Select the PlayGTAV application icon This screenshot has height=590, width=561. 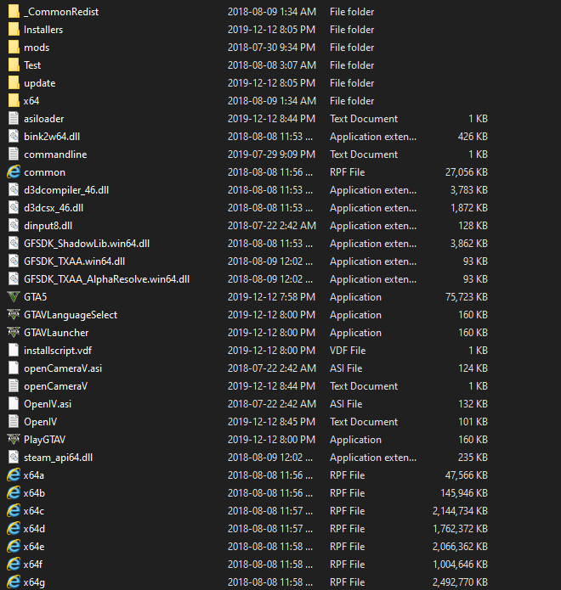click(x=14, y=440)
